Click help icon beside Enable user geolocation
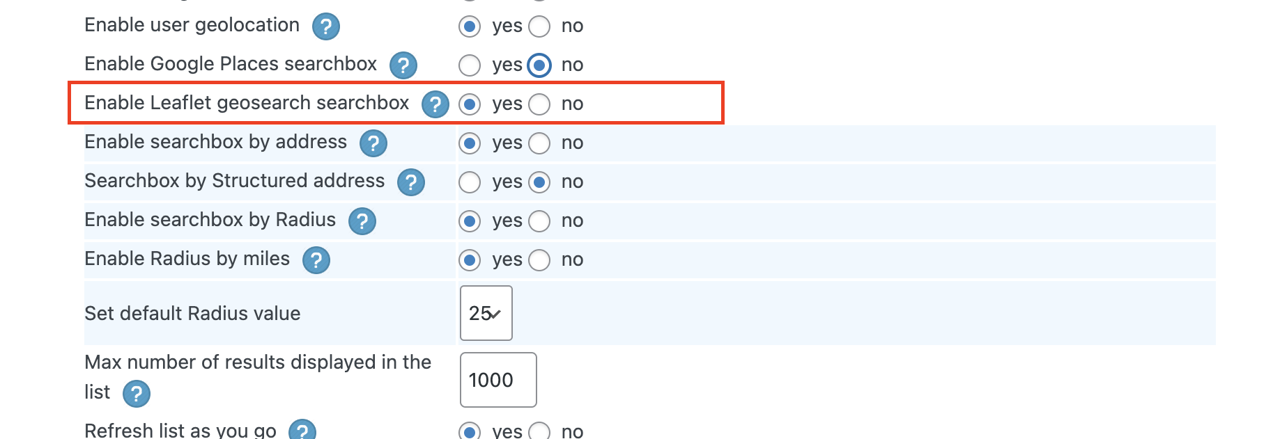Screen dimensions: 1266x439 click(x=325, y=26)
